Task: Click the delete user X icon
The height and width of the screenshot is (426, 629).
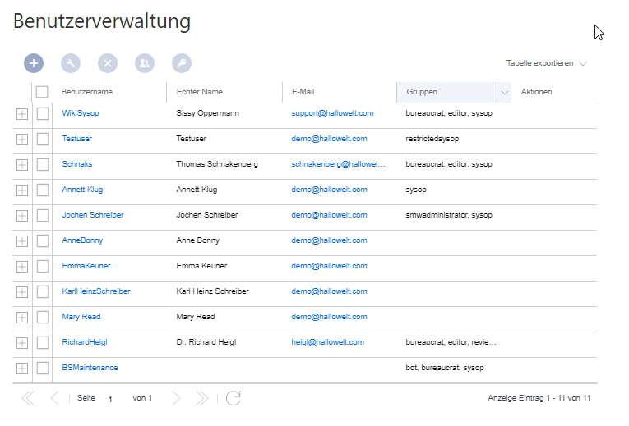Action: coord(108,63)
